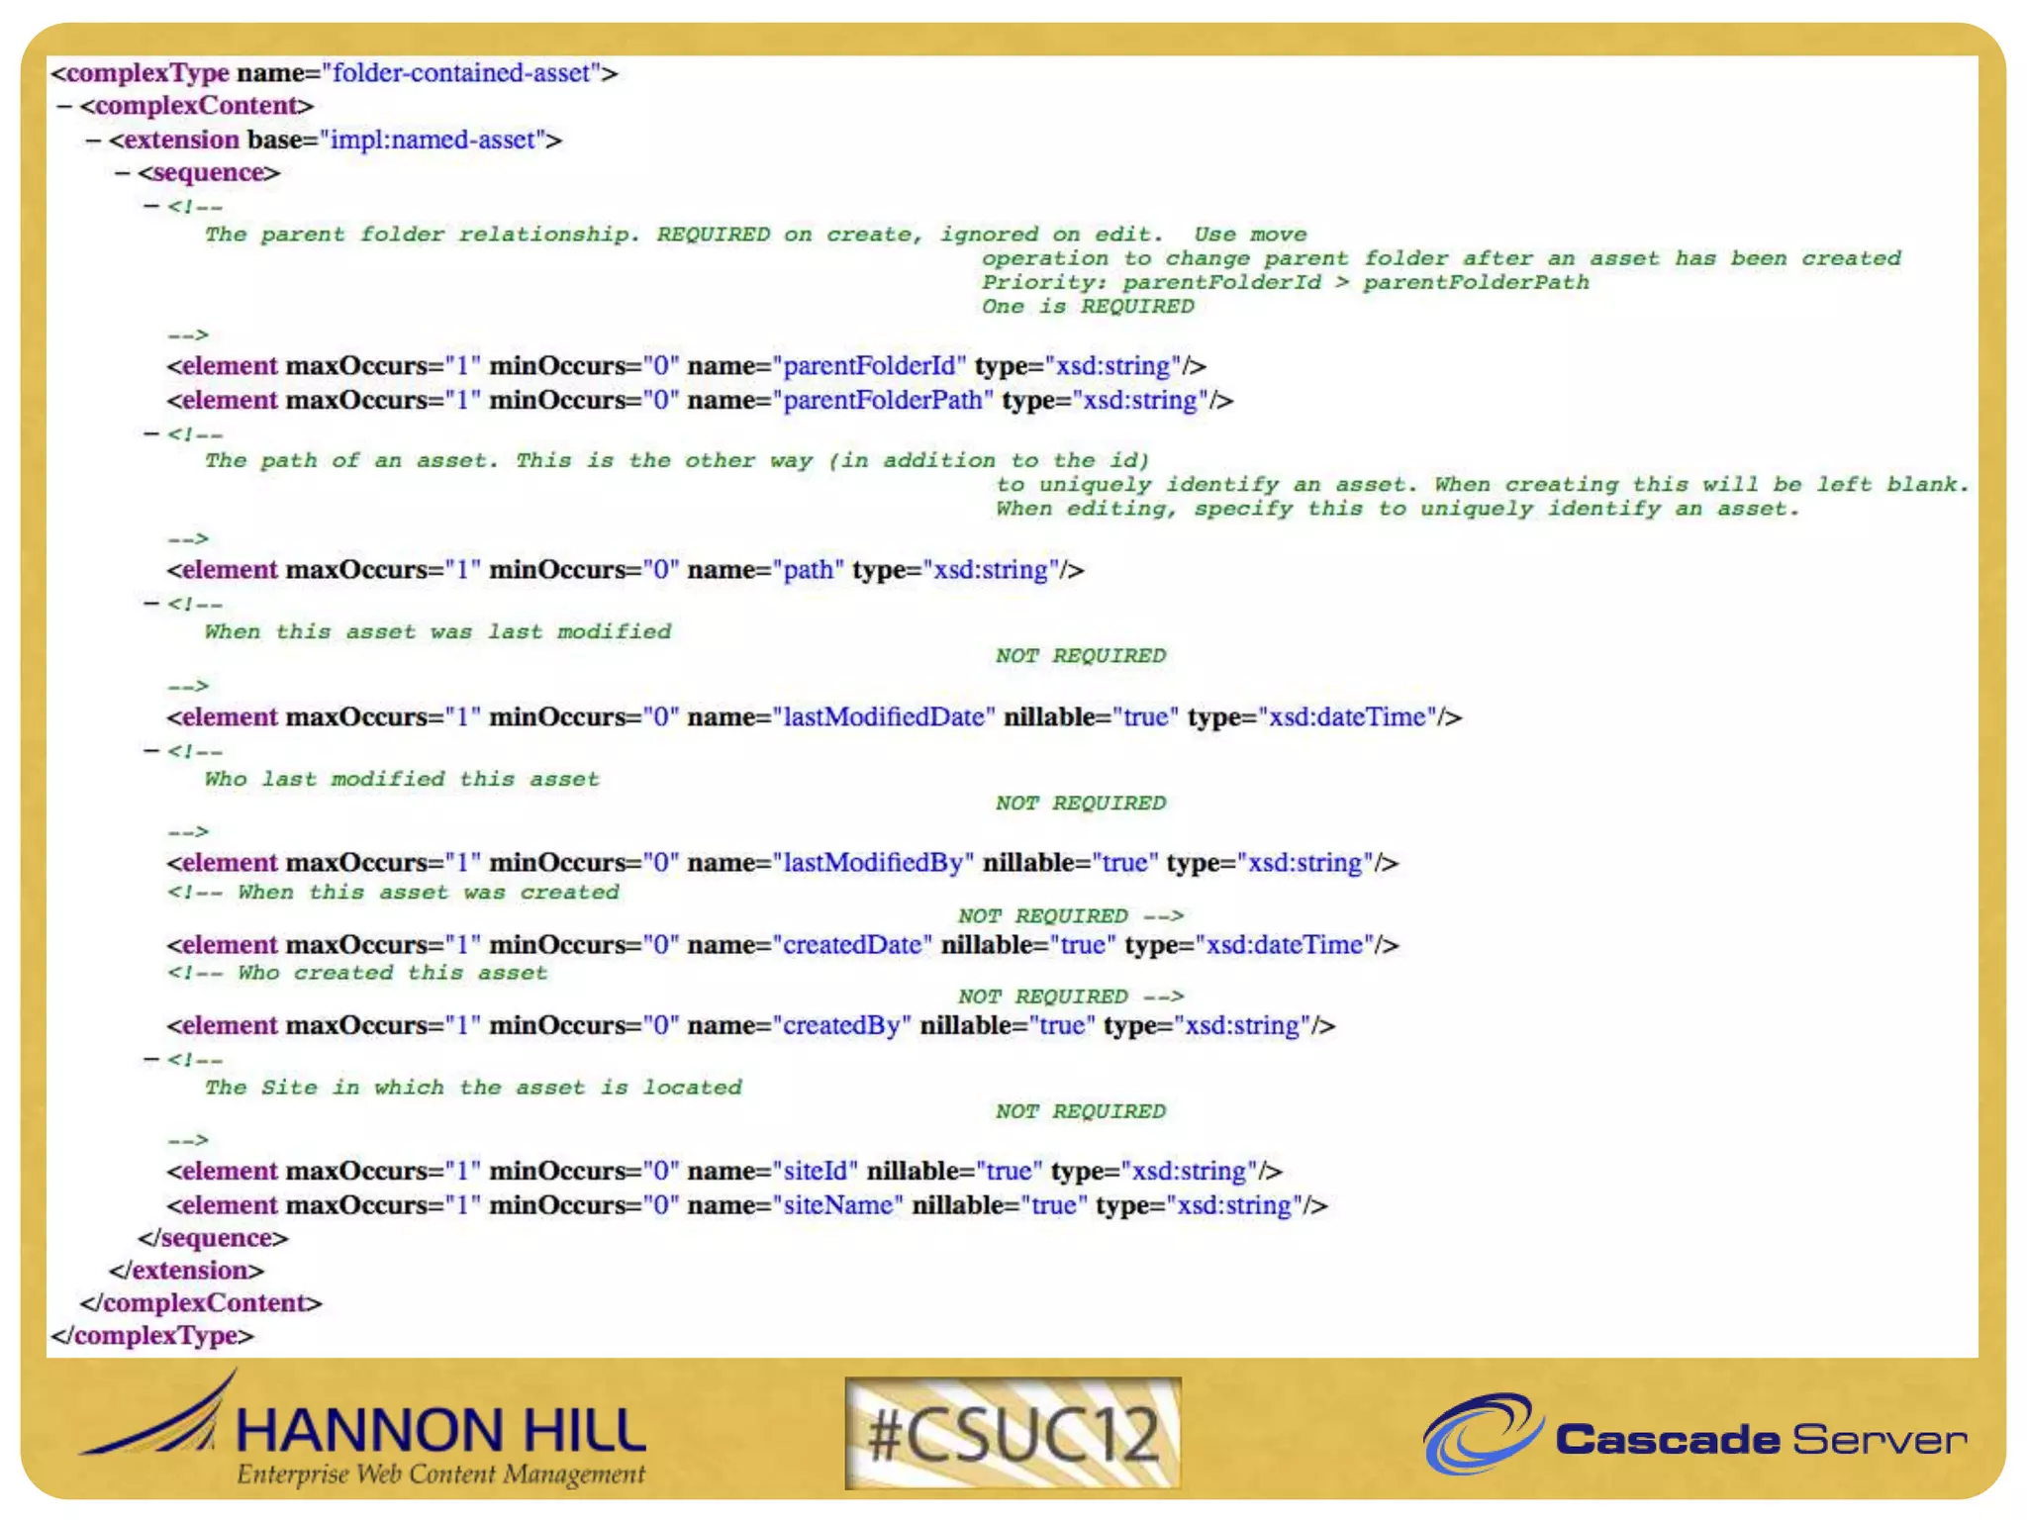Click the Hannon Hill logo

click(363, 1428)
